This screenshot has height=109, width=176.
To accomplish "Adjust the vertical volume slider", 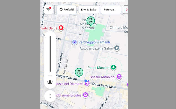I will pyautogui.click(x=50, y=54).
